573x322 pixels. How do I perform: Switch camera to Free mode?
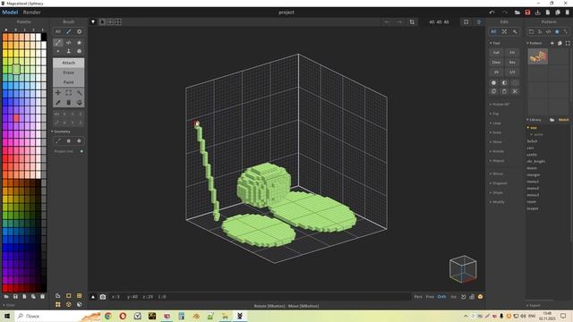pos(430,297)
